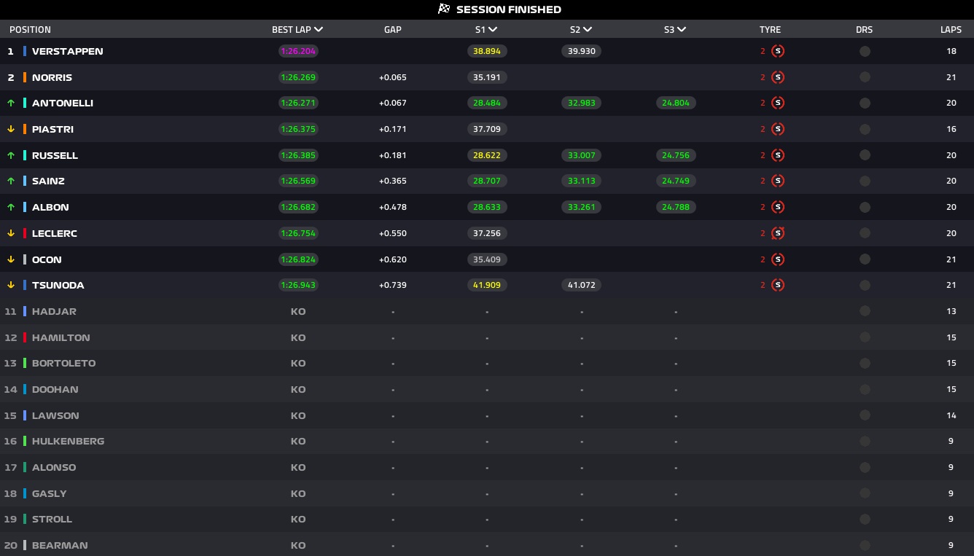Click Piastri's lap count of 16
974x556 pixels.
pyautogui.click(x=951, y=129)
